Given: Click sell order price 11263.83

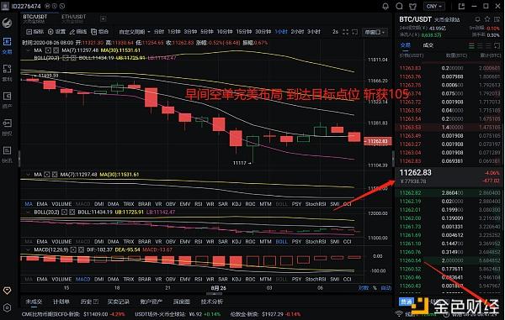Looking at the screenshot, I should point(410,68).
